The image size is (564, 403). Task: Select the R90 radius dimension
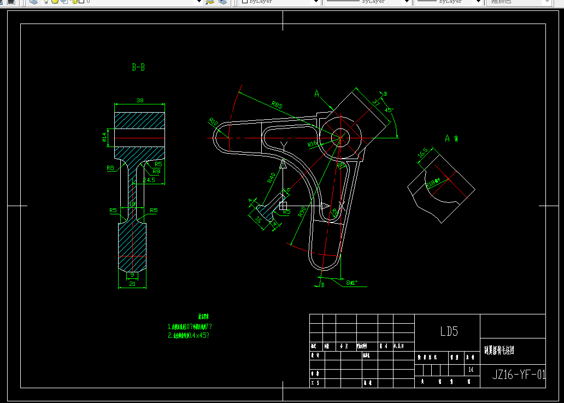(x=302, y=212)
